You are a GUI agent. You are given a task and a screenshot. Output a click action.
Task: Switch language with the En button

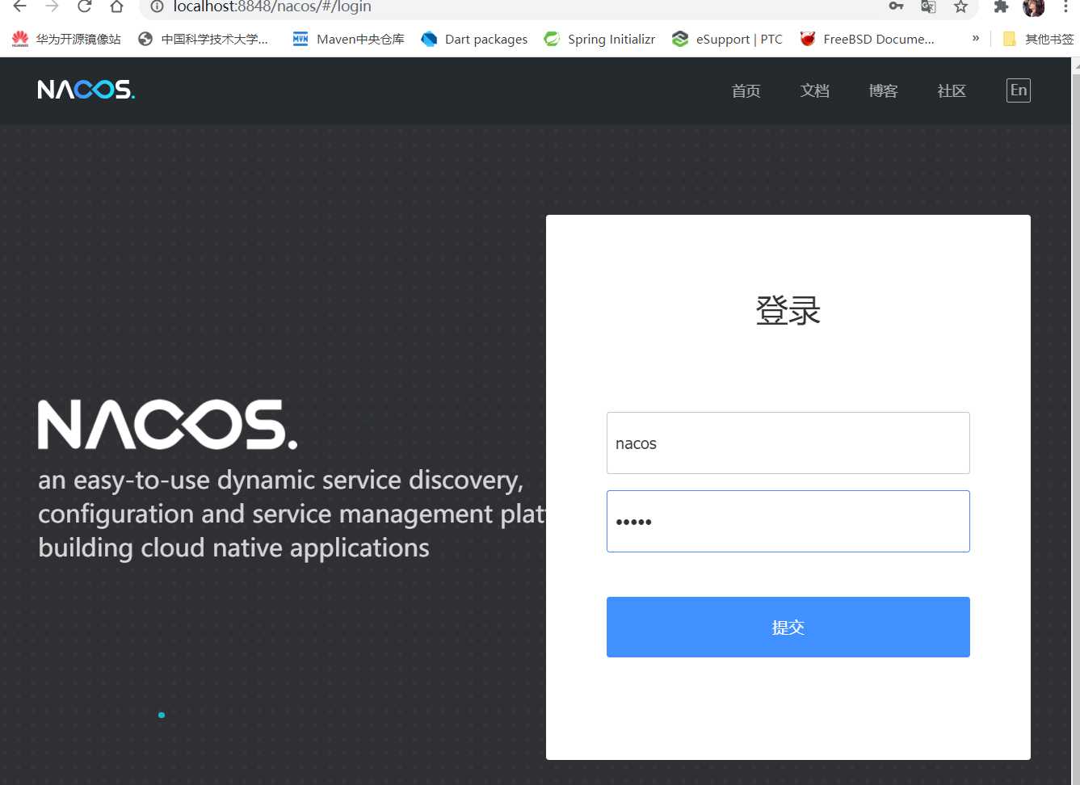pyautogui.click(x=1019, y=90)
